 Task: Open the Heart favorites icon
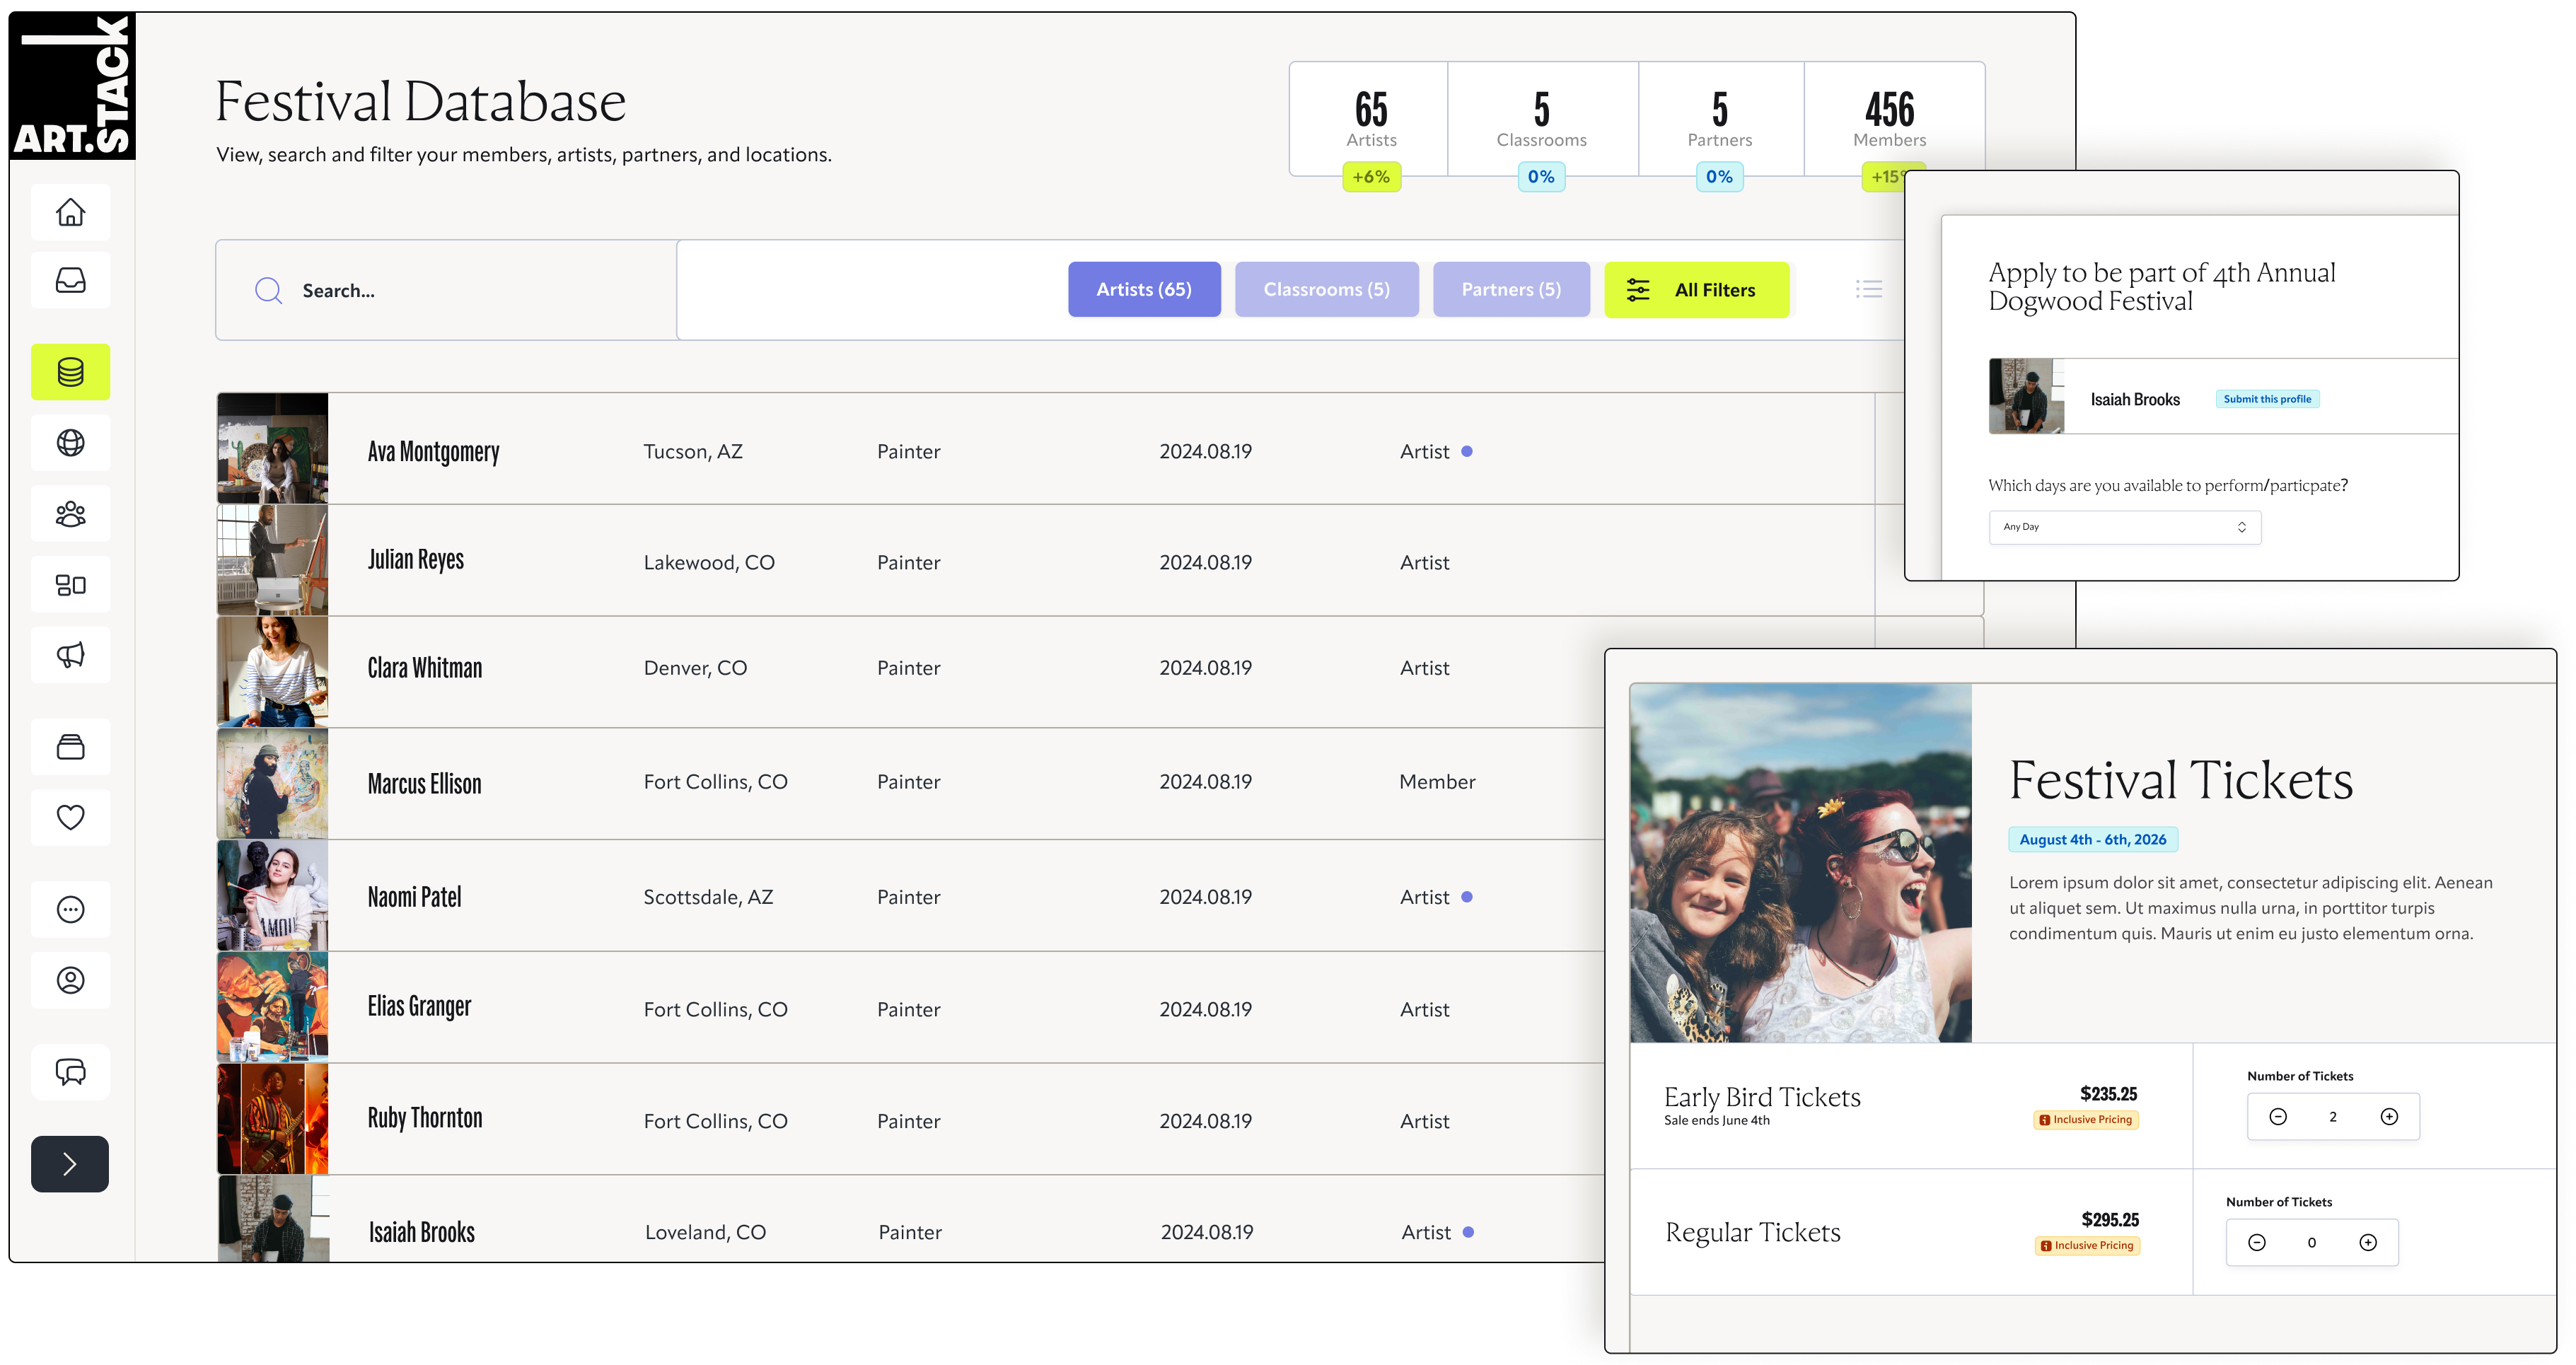[70, 817]
